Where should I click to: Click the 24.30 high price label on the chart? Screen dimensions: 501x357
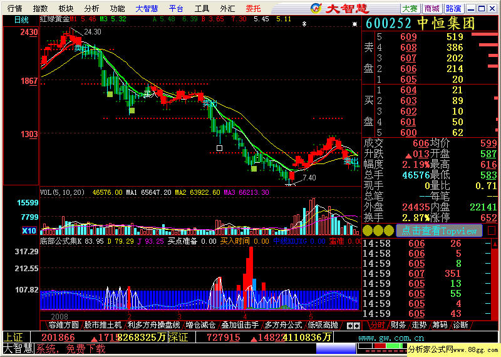click(x=93, y=32)
